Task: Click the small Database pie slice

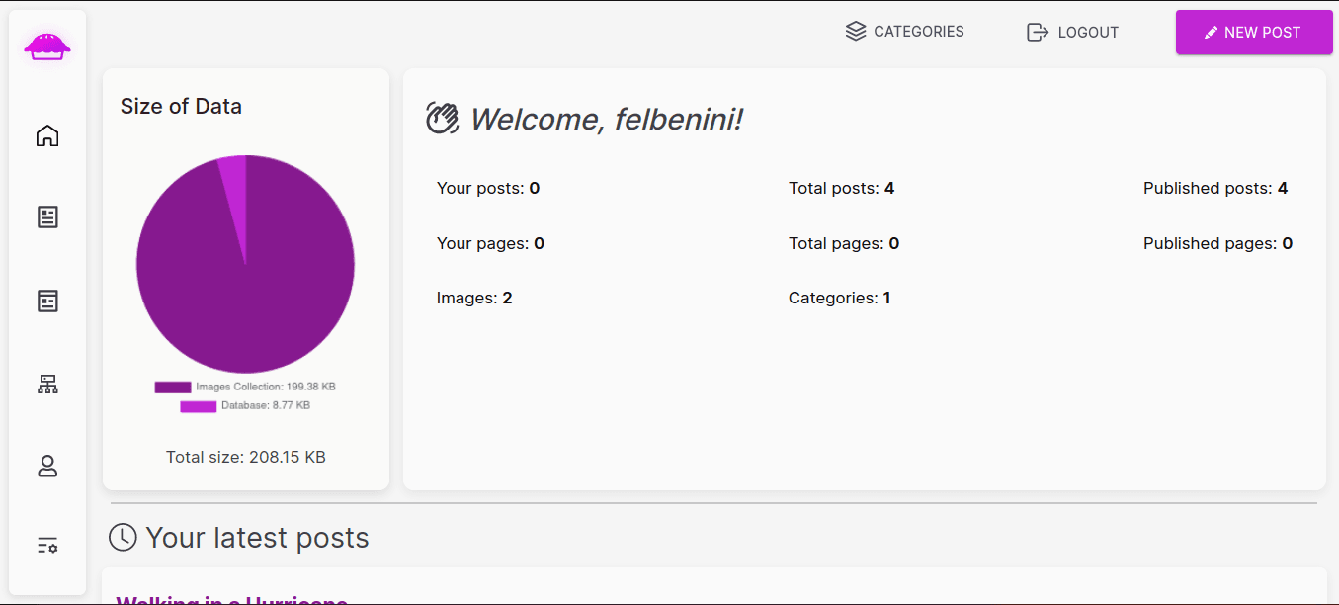Action: (x=235, y=188)
